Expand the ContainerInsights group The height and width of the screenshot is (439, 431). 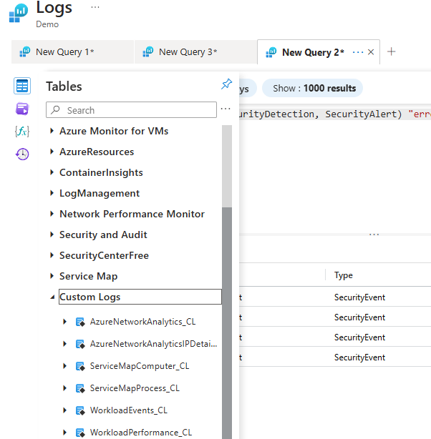52,172
